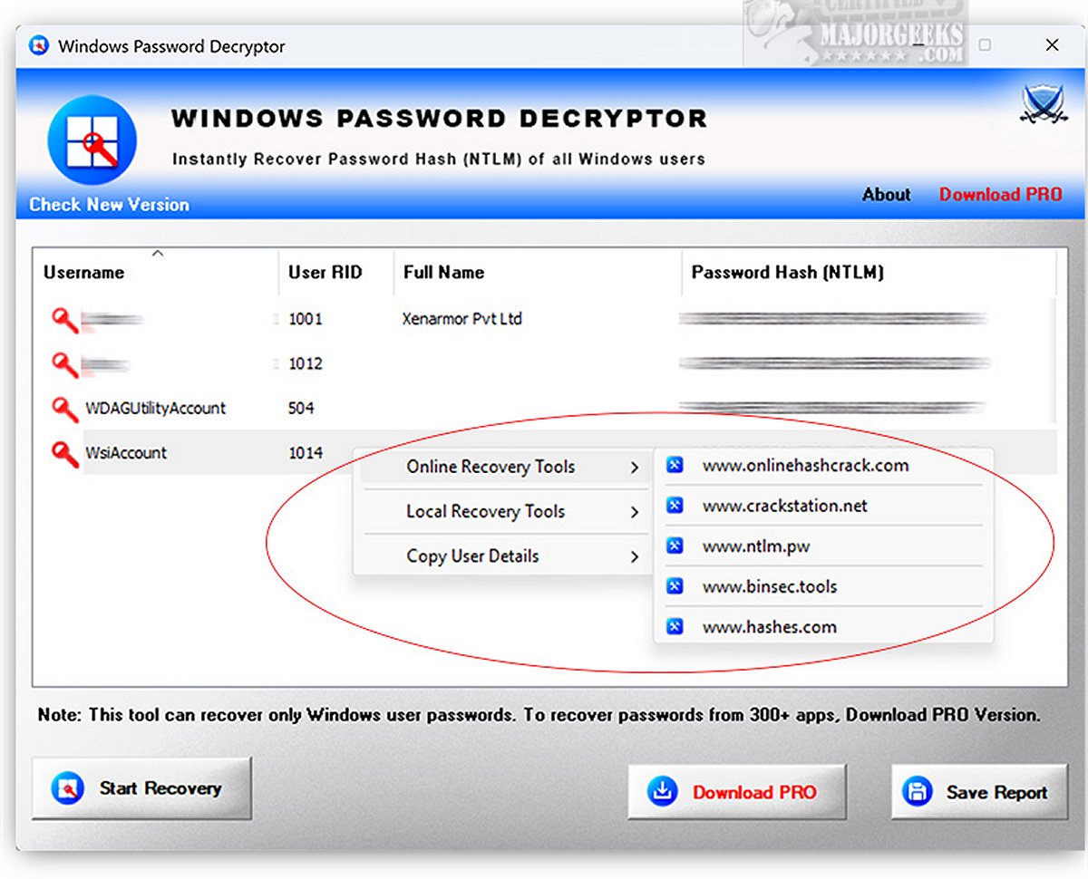Click the icon next to www.hashes.com
Screen dimensions: 1088x879
675,626
